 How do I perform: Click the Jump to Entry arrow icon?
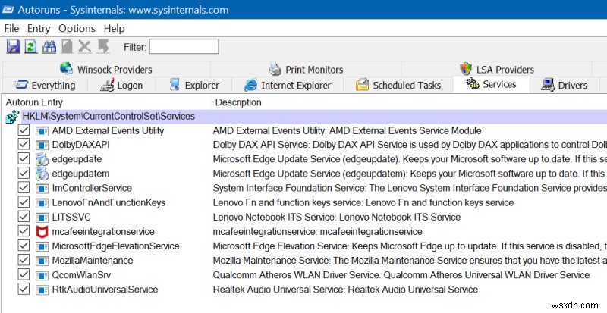pos(102,47)
